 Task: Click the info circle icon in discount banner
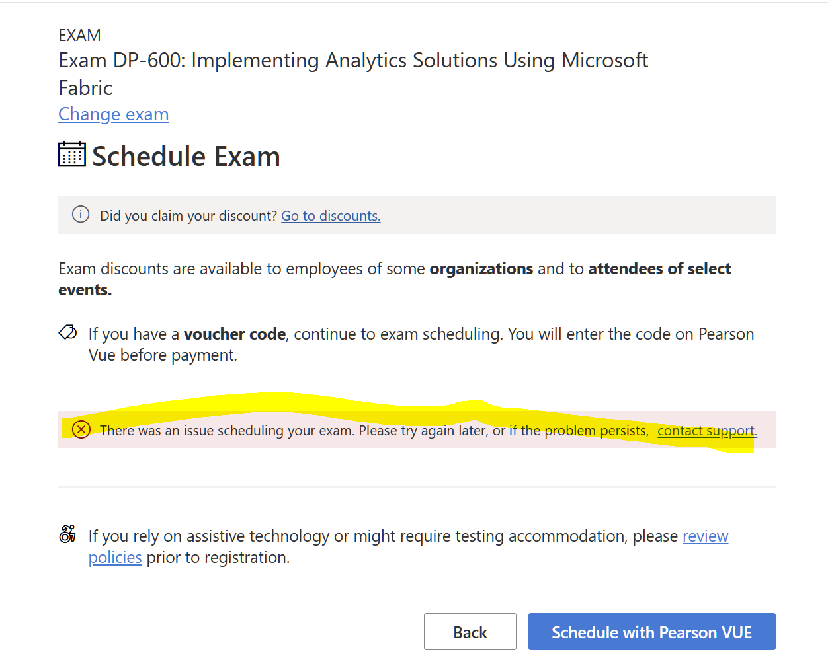tap(81, 215)
